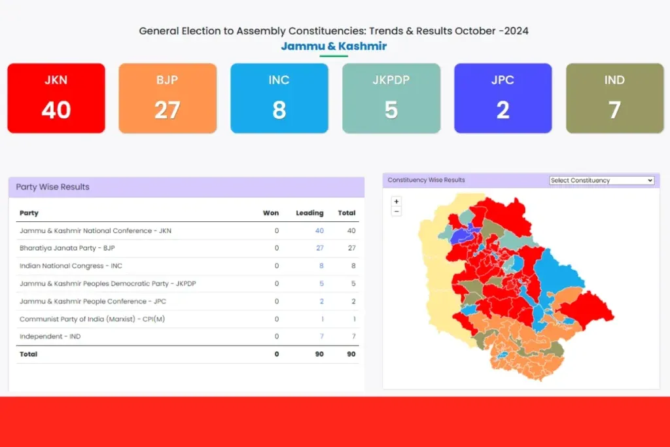The image size is (670, 447).
Task: Select 'Bharatiya Janata Party - BJP' row
Action: (x=188, y=248)
